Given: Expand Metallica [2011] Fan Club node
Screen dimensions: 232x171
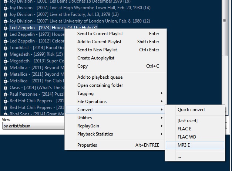Looking at the screenshot, I should pos(5,81).
